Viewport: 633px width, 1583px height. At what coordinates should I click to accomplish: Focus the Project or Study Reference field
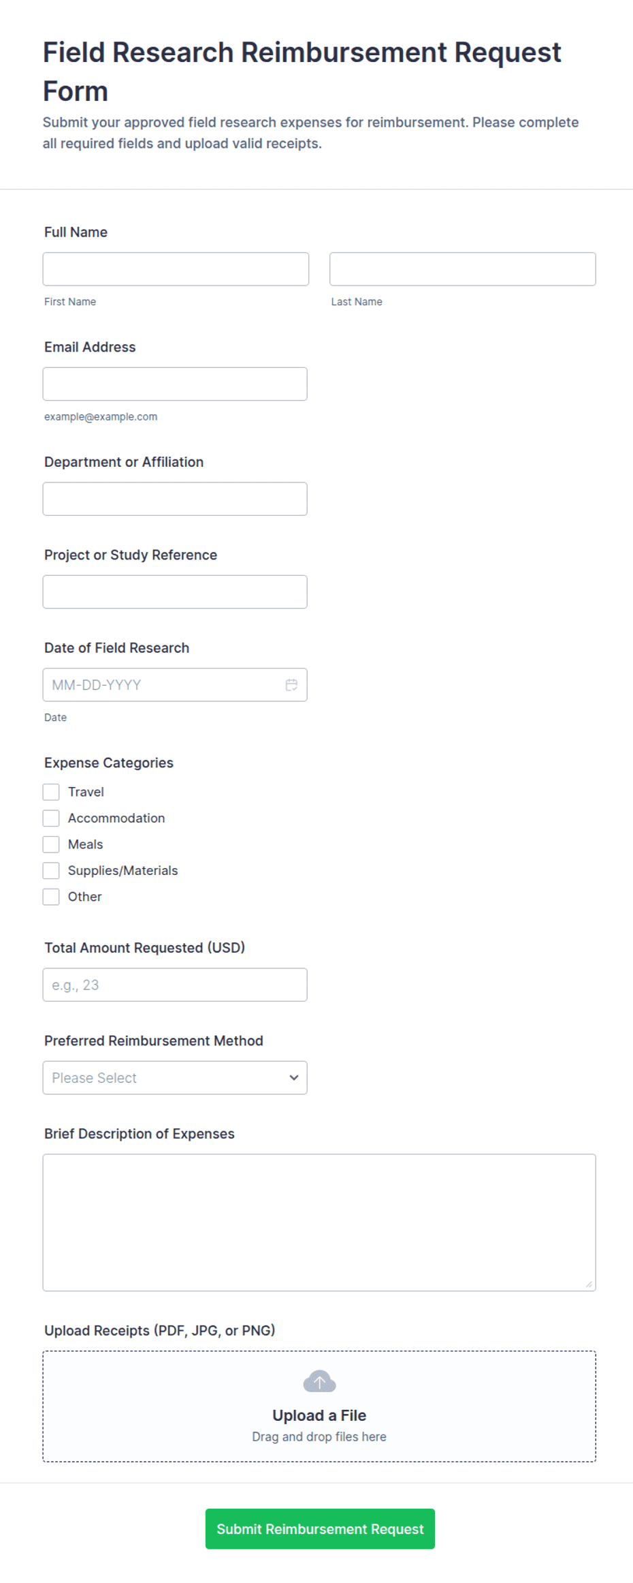pos(175,591)
